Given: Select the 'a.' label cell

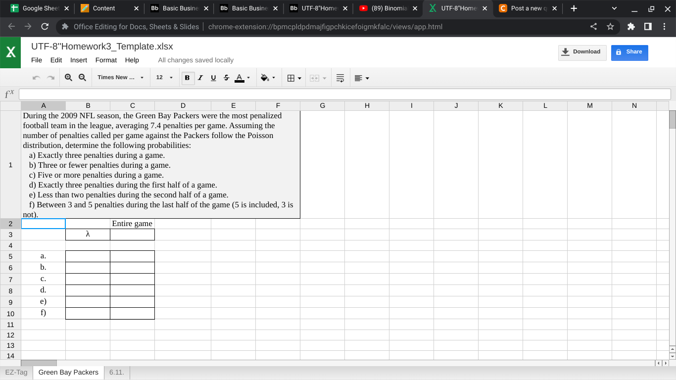Looking at the screenshot, I should point(43,256).
